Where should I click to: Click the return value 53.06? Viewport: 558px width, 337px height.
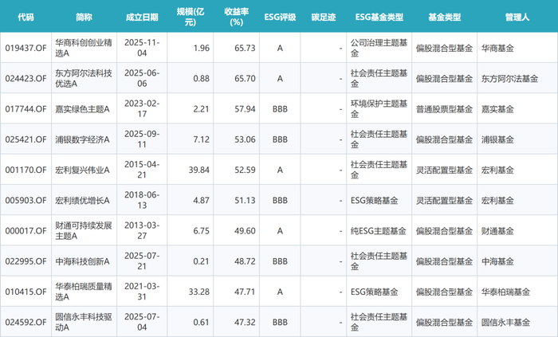click(245, 139)
